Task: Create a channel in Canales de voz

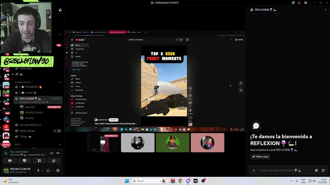Action: tap(60, 82)
